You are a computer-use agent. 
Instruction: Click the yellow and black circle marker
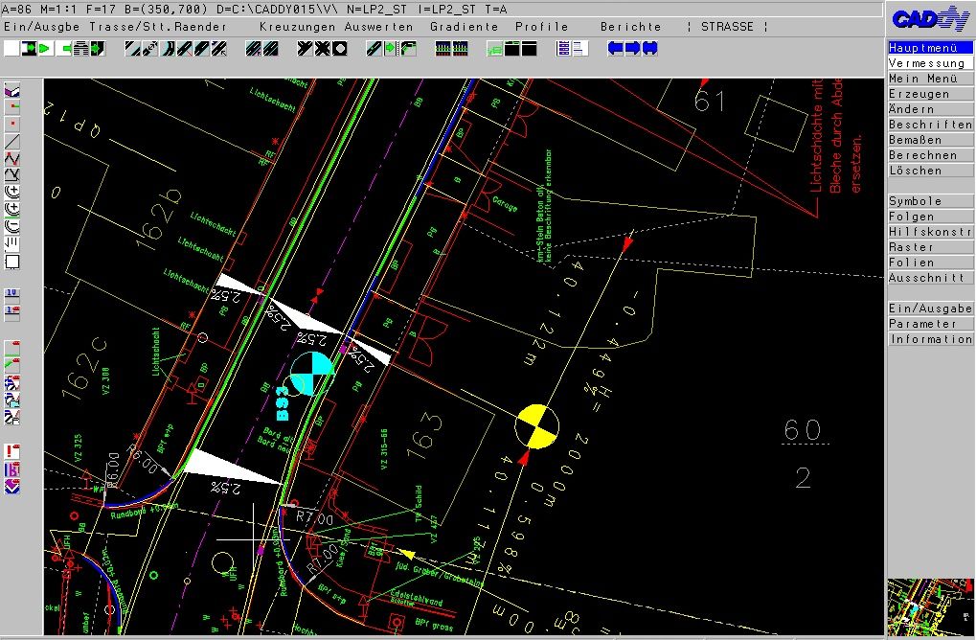click(x=537, y=425)
